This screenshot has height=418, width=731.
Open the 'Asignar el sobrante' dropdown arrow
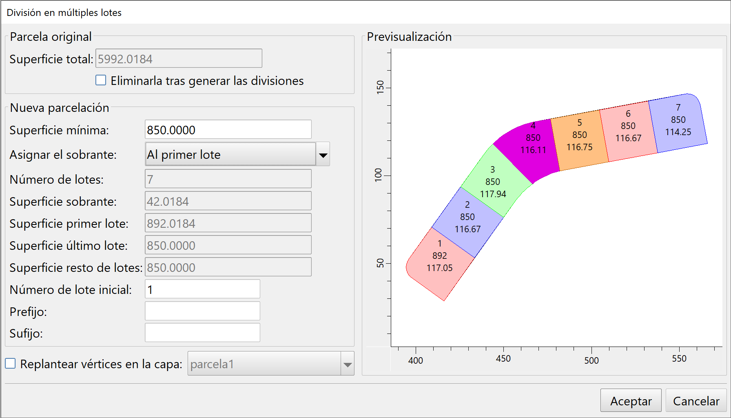pos(323,155)
